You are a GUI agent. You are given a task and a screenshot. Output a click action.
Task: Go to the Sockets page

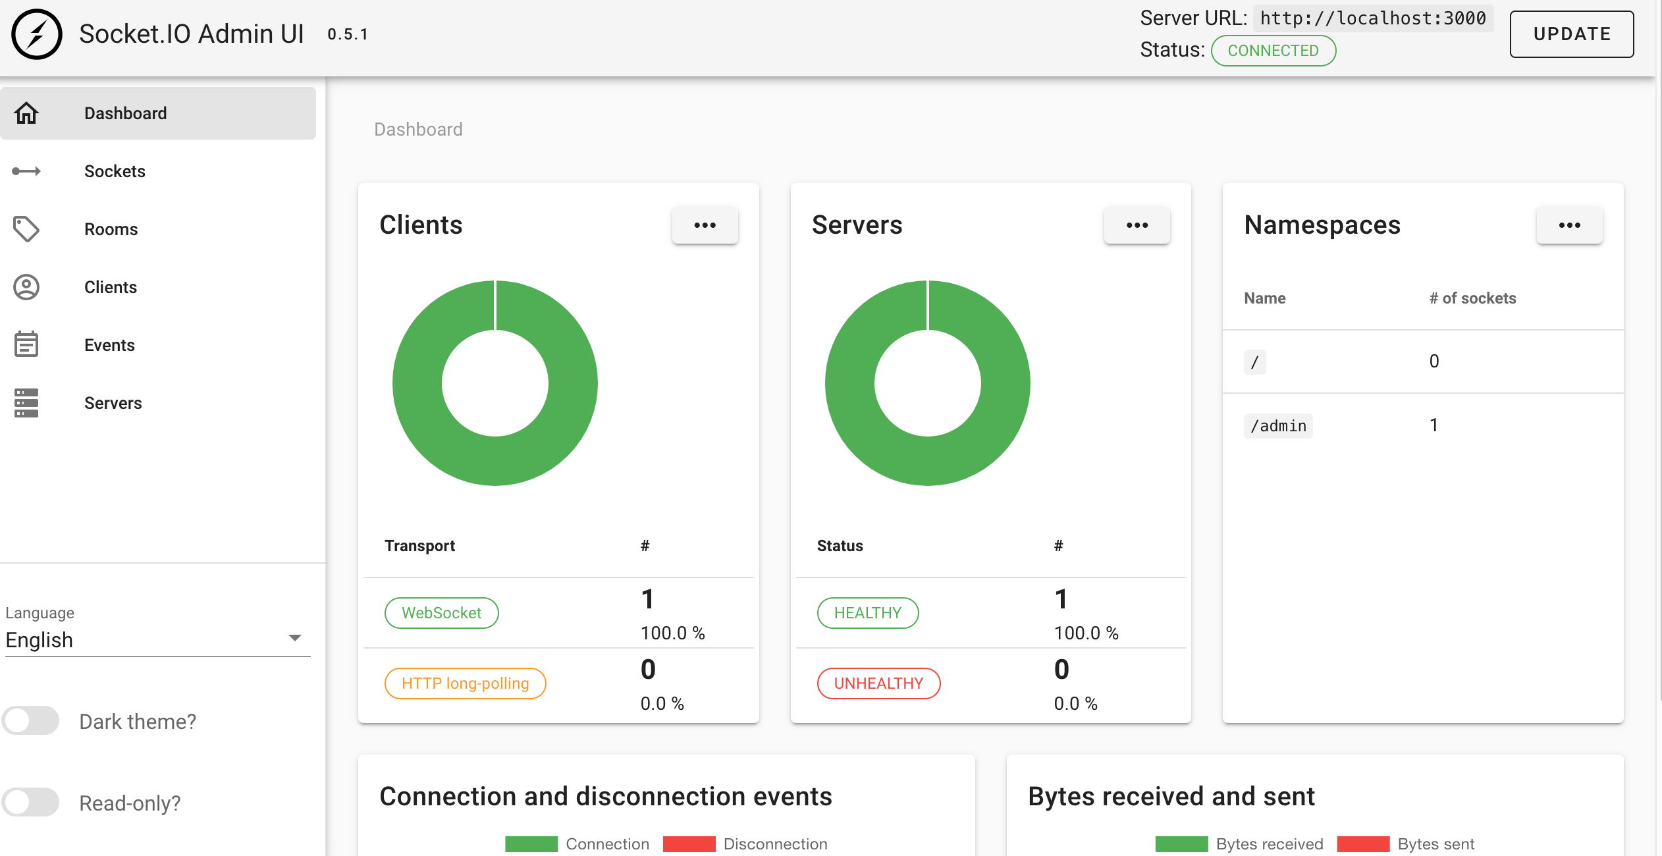158,171
